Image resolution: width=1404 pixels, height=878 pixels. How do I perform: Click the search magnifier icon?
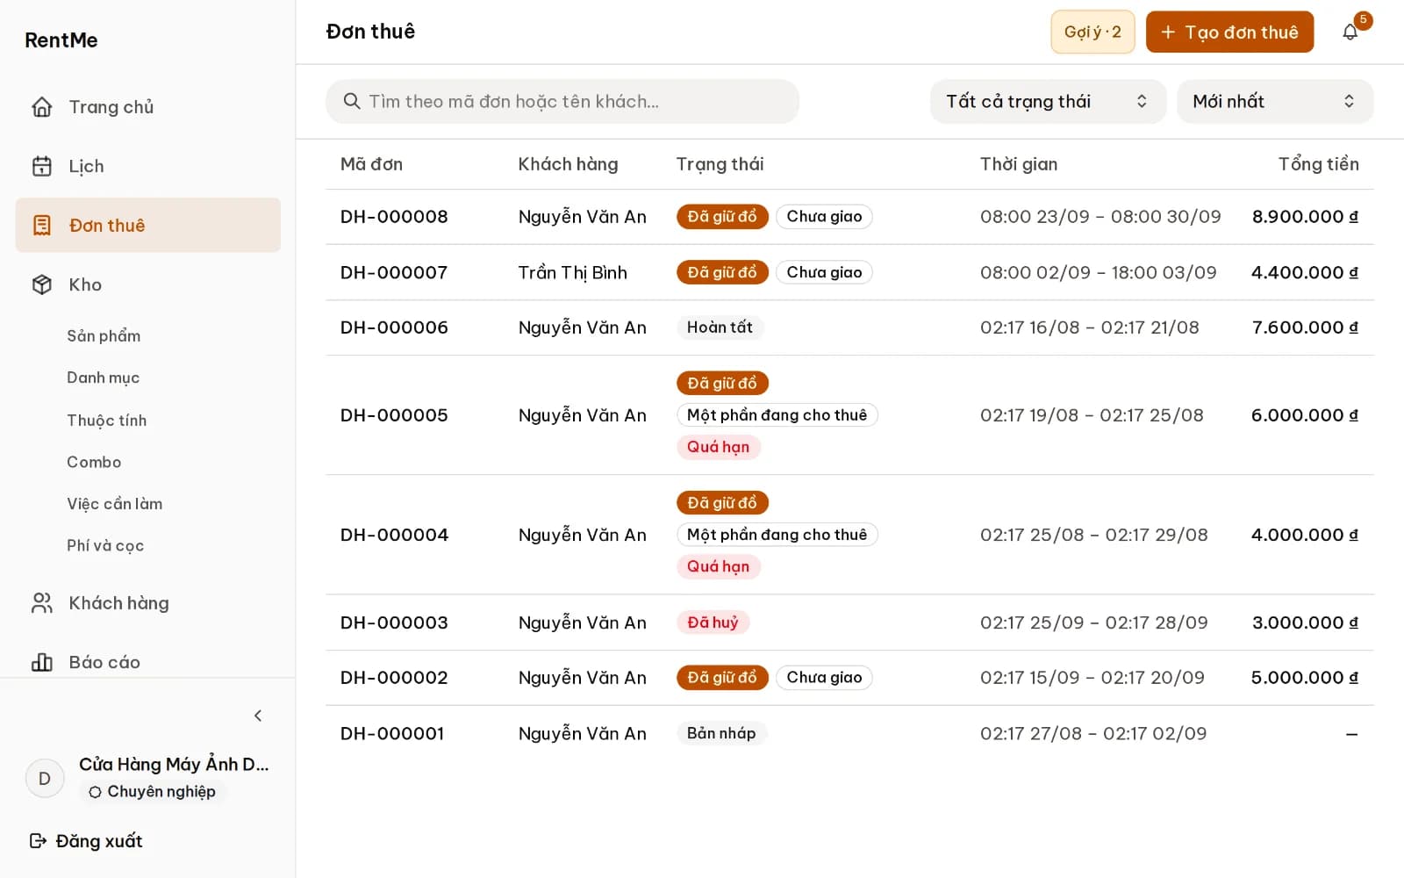(352, 101)
